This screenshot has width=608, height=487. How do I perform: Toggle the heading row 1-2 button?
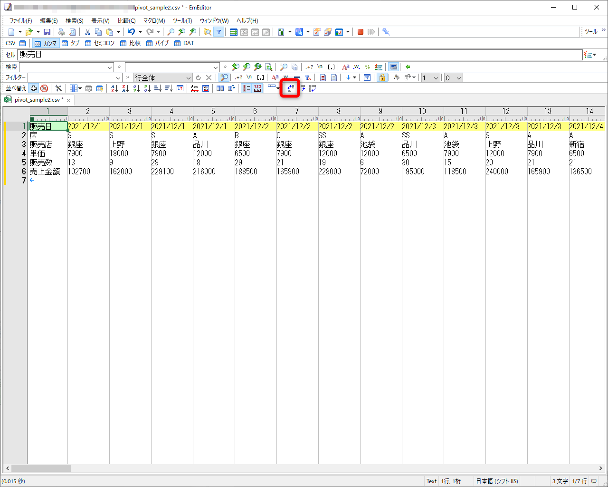point(247,88)
